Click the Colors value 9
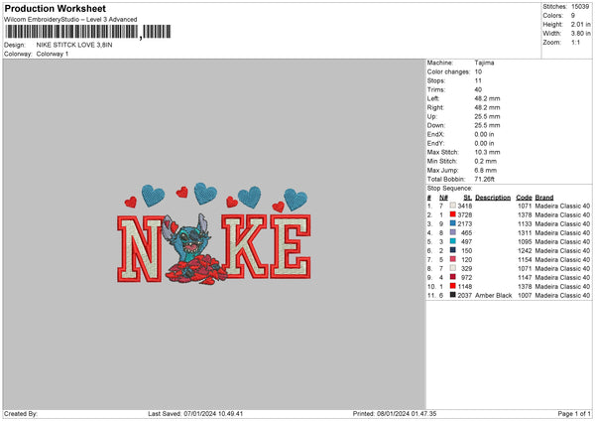 click(x=573, y=16)
